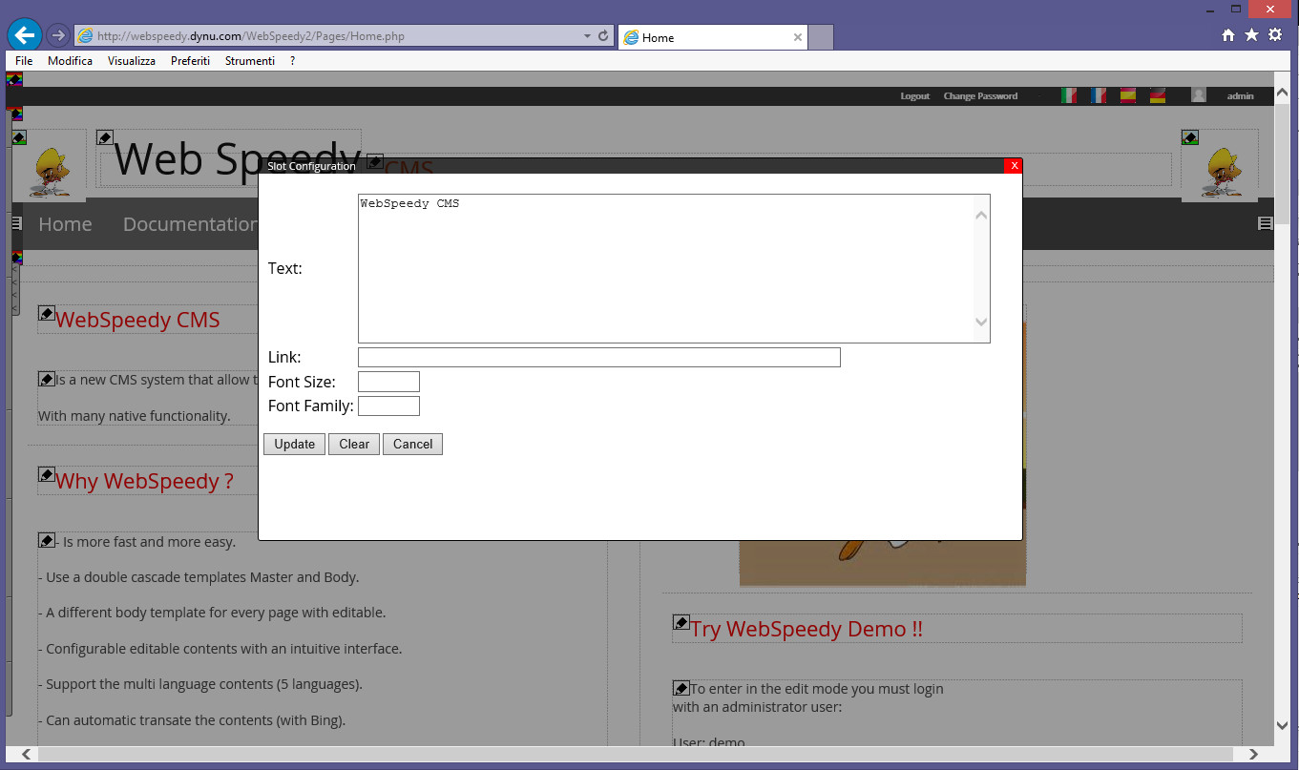
Task: Click the horizontal scrollbar left arrow
Action: click(x=26, y=754)
